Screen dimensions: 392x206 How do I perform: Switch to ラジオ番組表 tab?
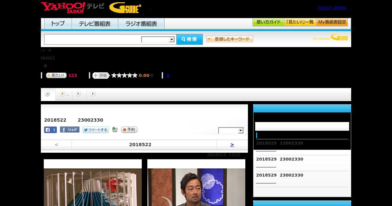(141, 24)
